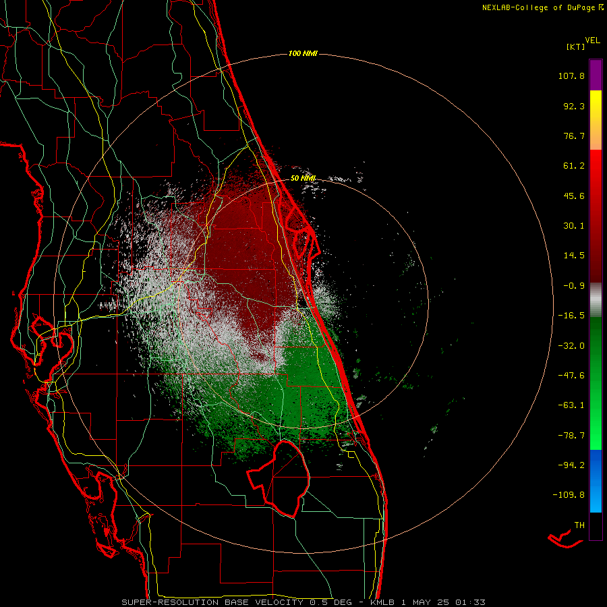This screenshot has width=607, height=607.
Task: Click the 107.8 legend value
Action: coord(571,76)
